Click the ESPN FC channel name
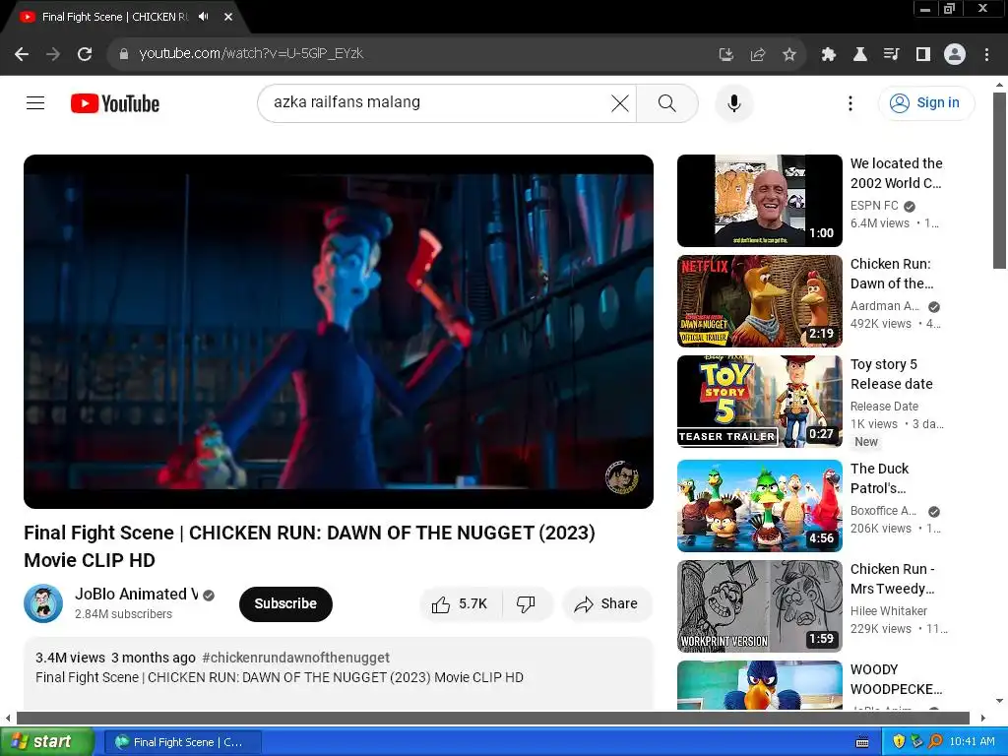Screen dimensions: 1008x756 pyautogui.click(x=874, y=206)
